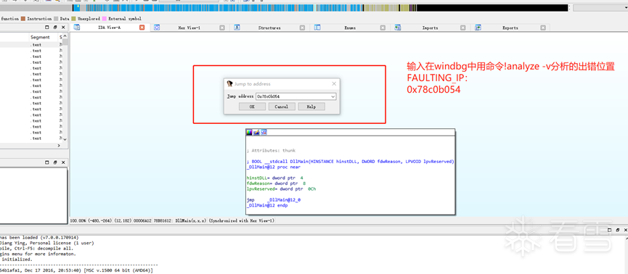The image size is (628, 274).
Task: Click the Imports tab icon
Action: tap(398, 28)
